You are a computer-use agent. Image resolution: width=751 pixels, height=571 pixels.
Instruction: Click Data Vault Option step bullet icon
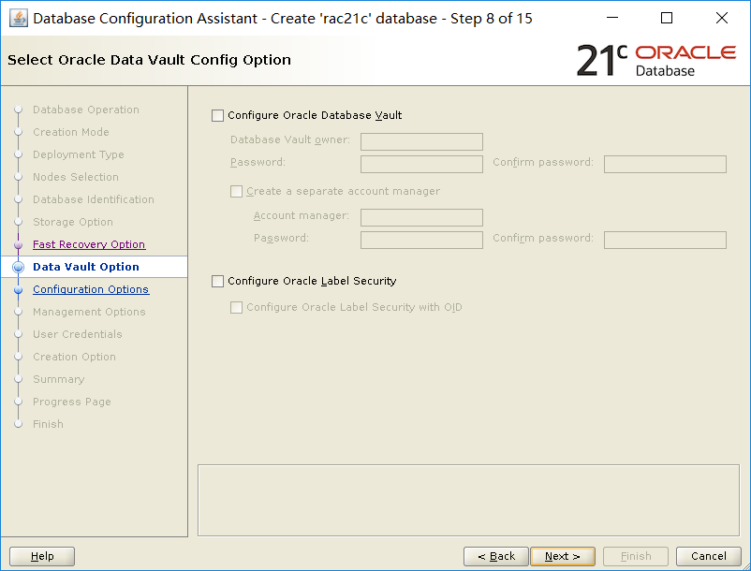click(x=18, y=267)
